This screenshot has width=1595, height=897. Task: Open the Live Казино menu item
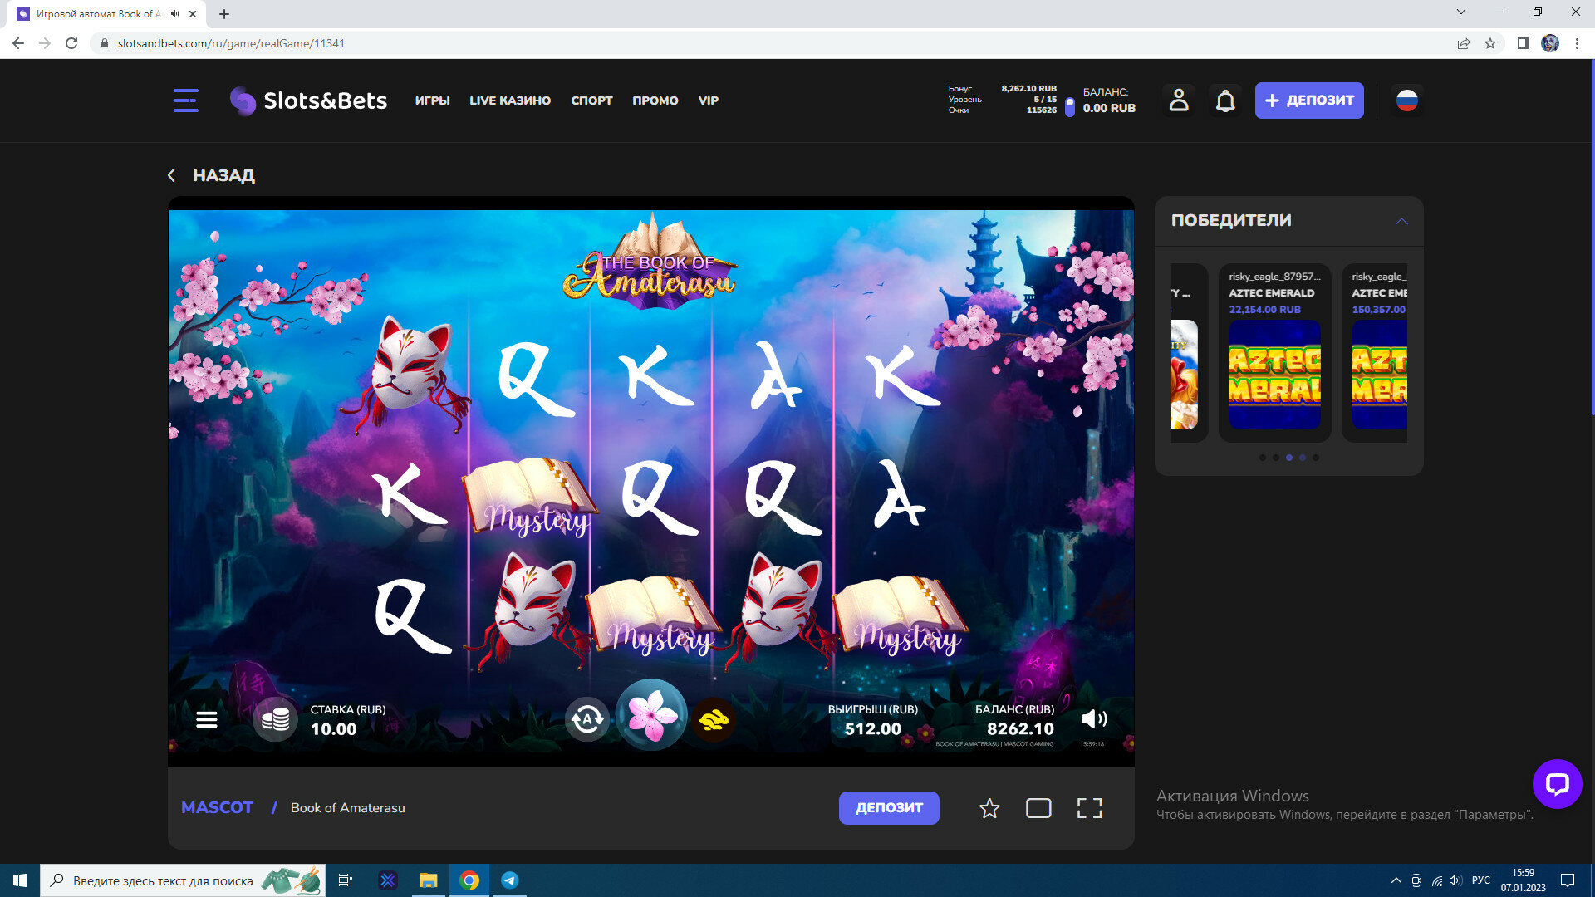point(509,100)
